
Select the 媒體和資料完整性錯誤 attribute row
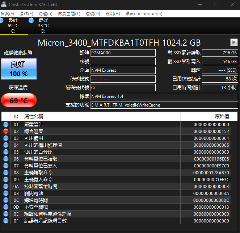[x=116, y=214]
